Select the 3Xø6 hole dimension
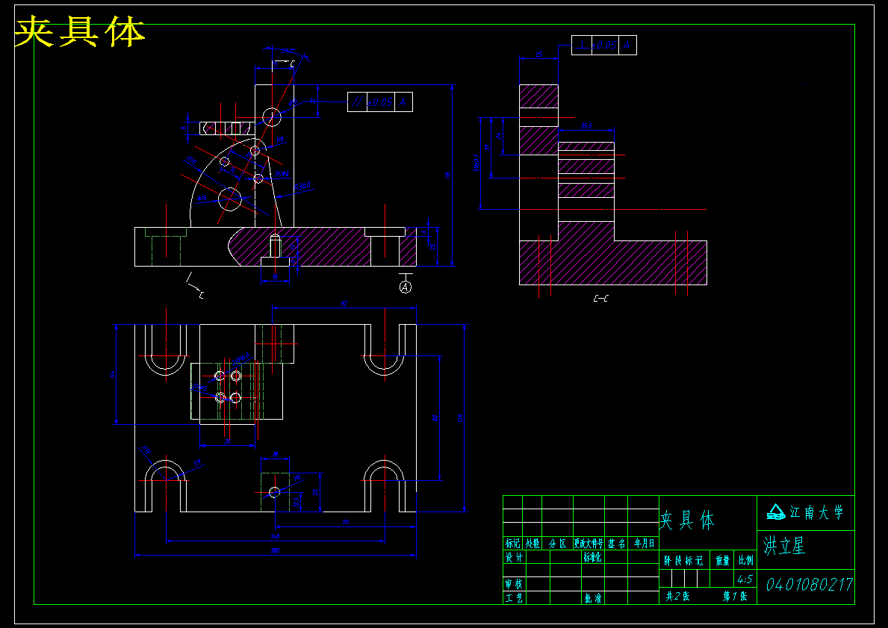 coord(282,174)
